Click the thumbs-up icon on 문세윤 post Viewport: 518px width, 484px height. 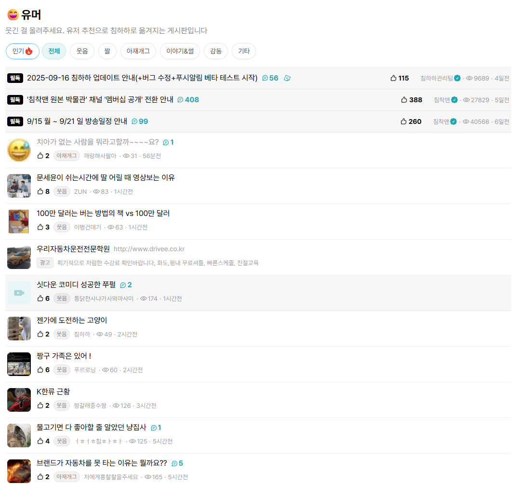[40, 191]
